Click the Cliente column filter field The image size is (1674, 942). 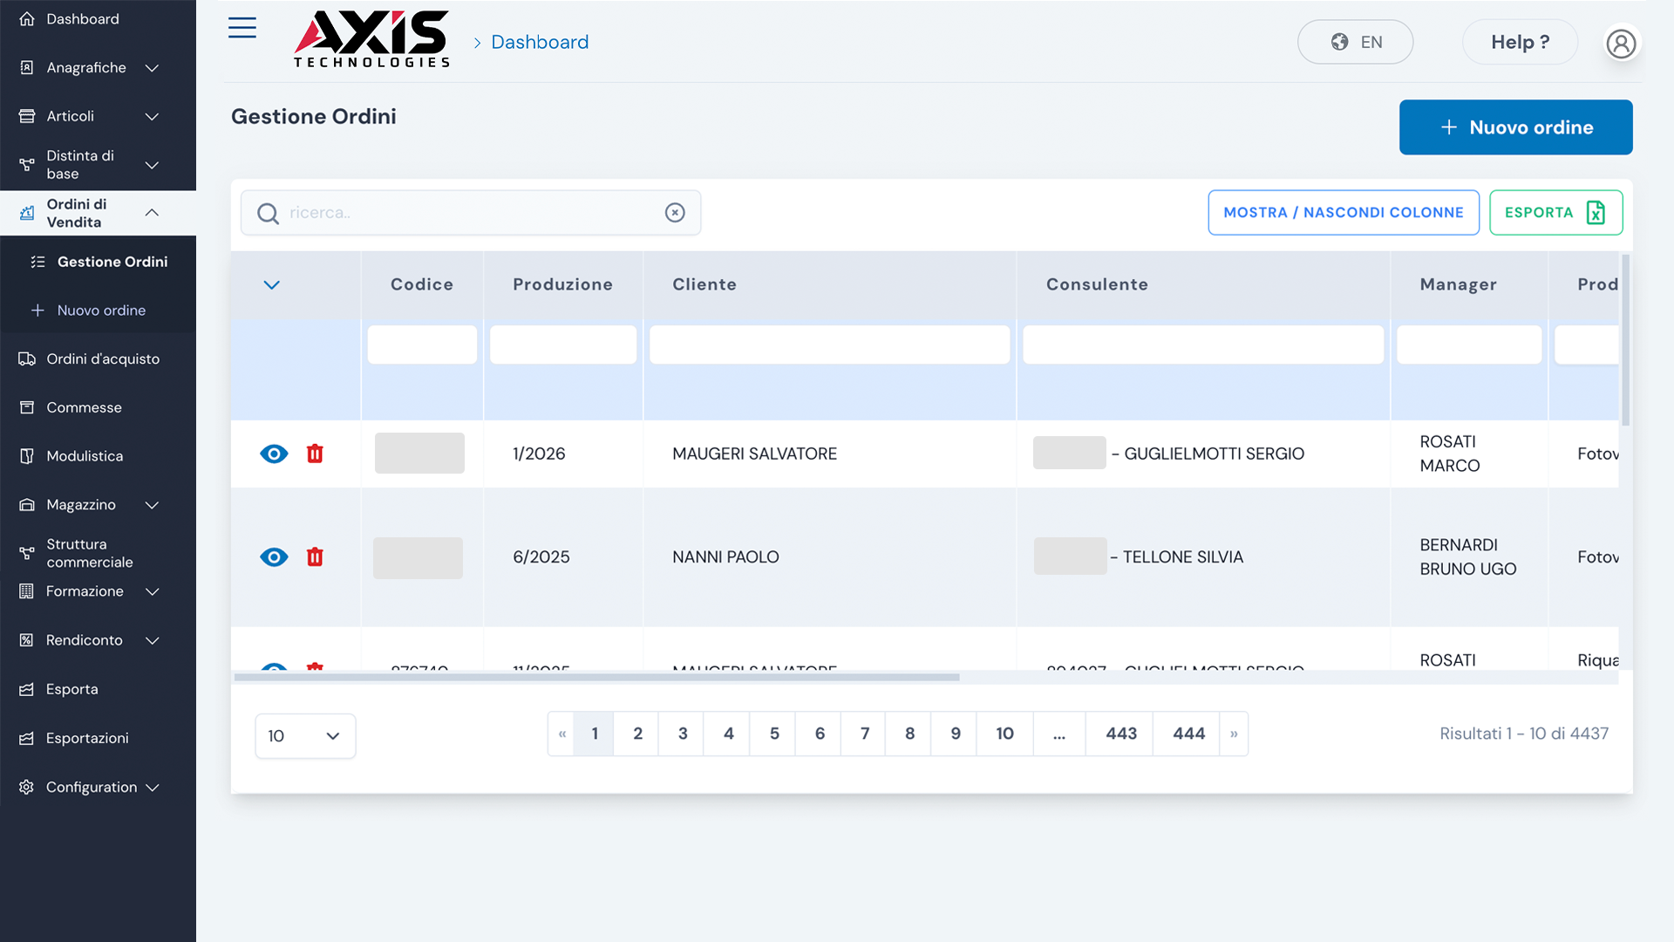(829, 345)
